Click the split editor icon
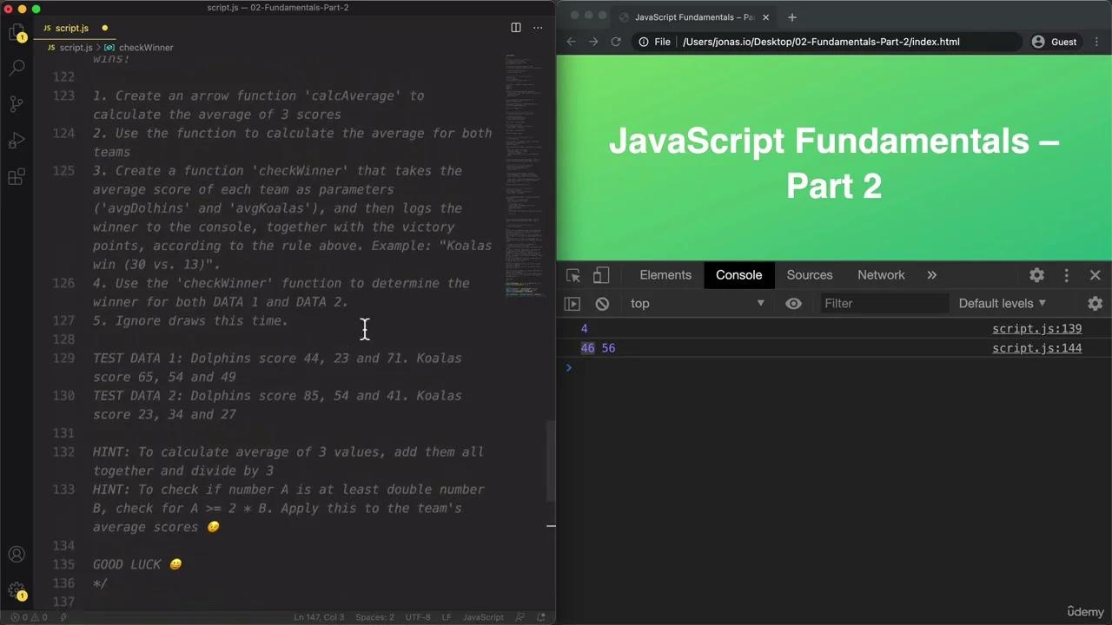Viewport: 1112px width, 625px height. pos(515,28)
